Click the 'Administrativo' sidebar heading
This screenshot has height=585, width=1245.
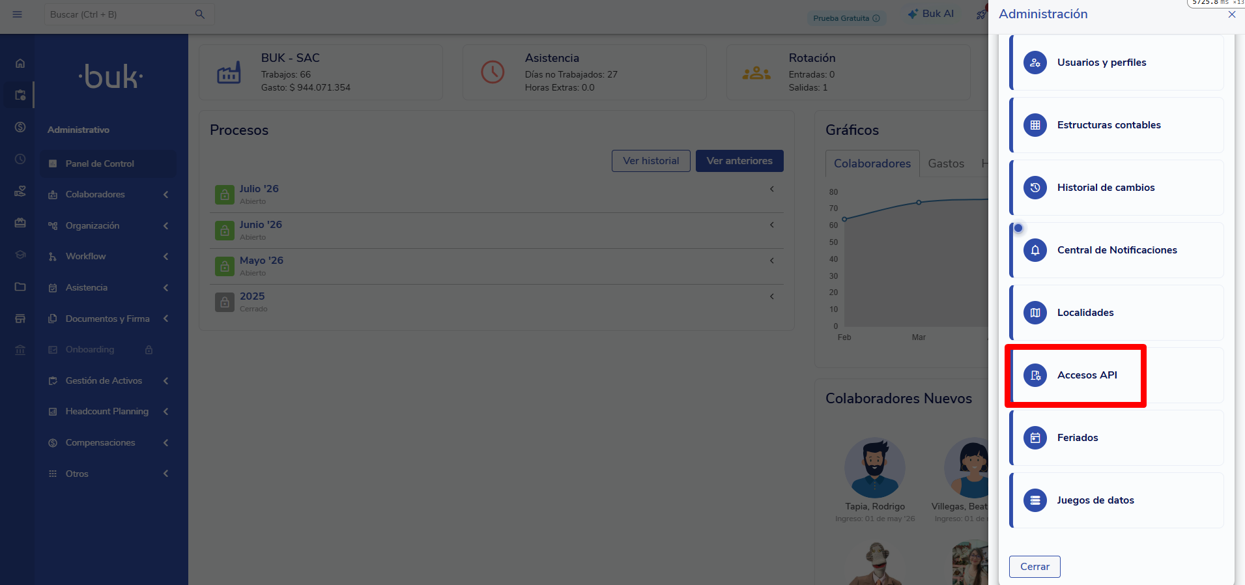click(x=78, y=130)
